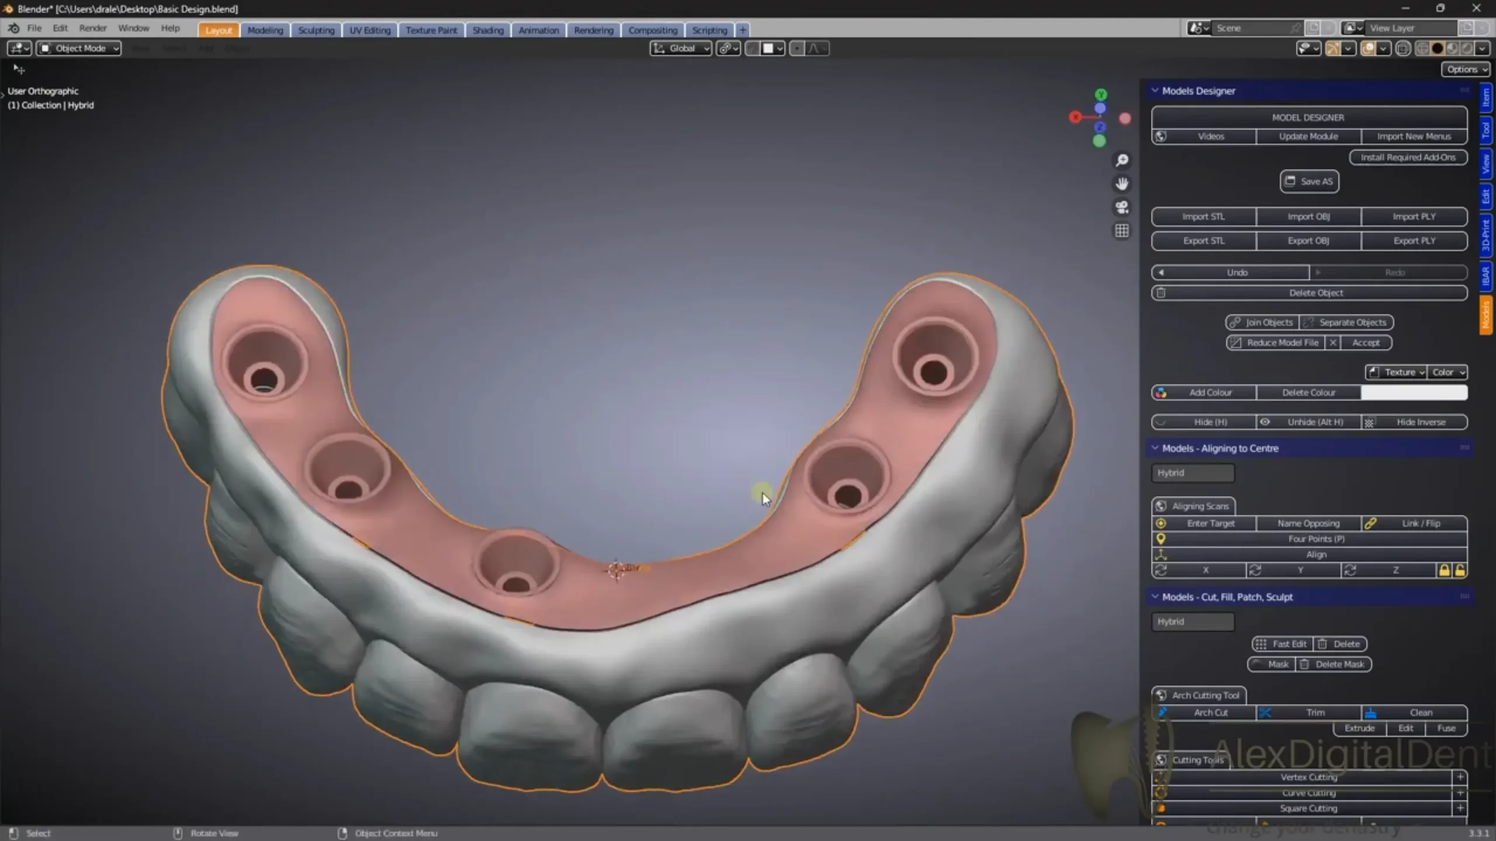Viewport: 1496px width, 841px height.
Task: Toggle camera view with the camera icon
Action: coord(1121,207)
